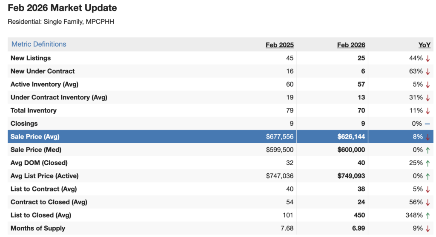The height and width of the screenshot is (237, 436).
Task: Click the green up arrow for List to Closed
Action: (427, 215)
